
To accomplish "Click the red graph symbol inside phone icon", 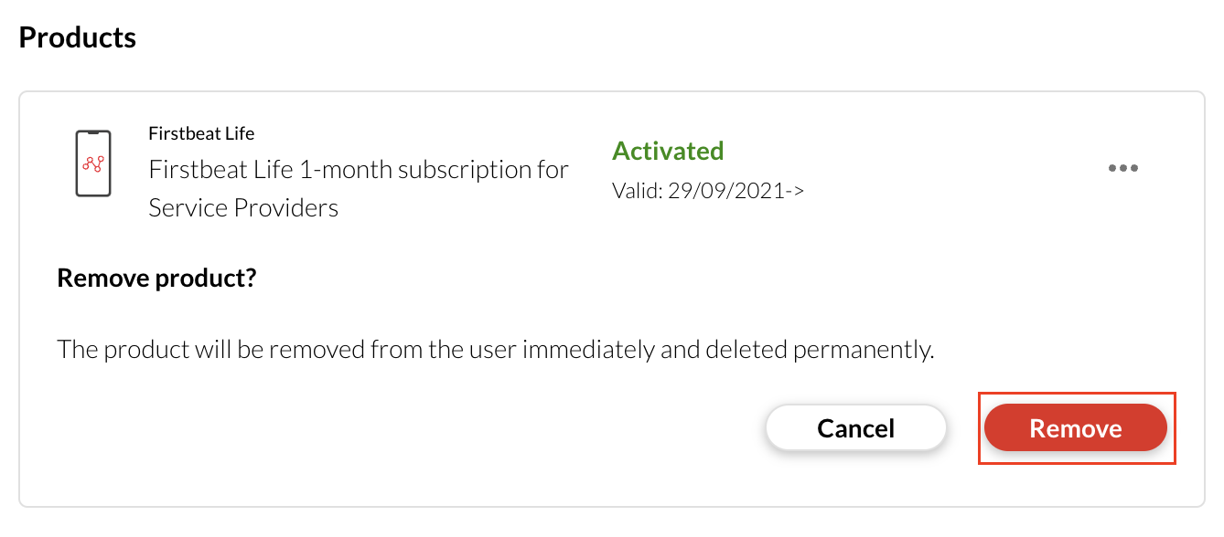I will point(92,163).
